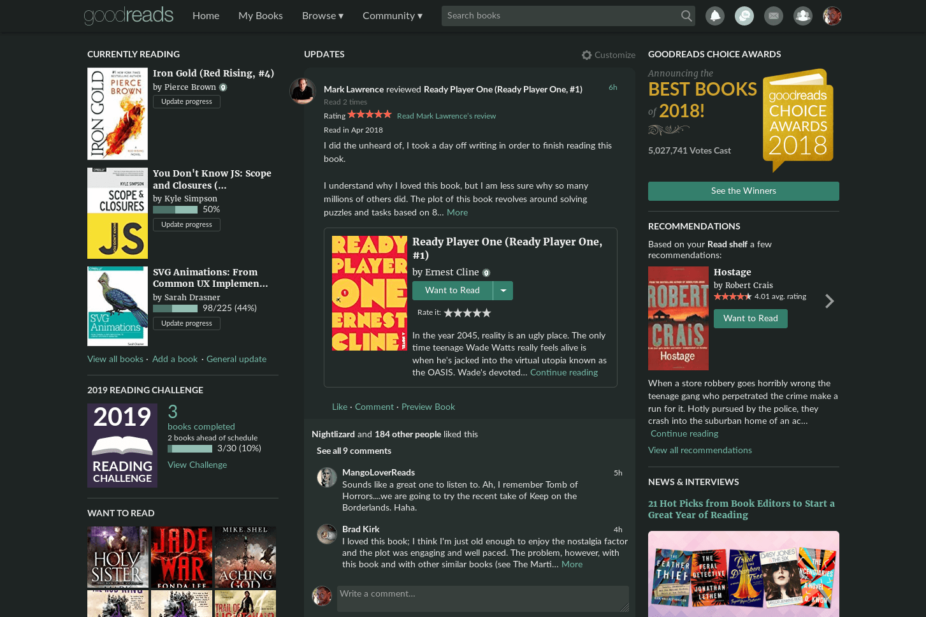Add Hostage to Want to Read

tap(751, 319)
